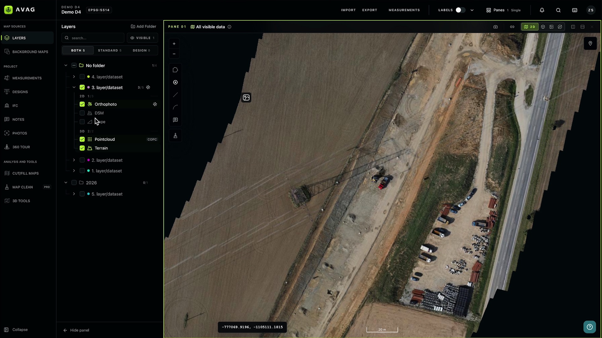Open the help question mark button
The image size is (602, 338).
589,327
